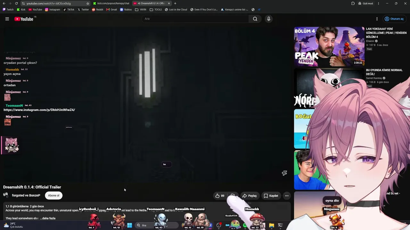
Task: Open the Instagram link posted by TeomaanN
Action: point(39,110)
